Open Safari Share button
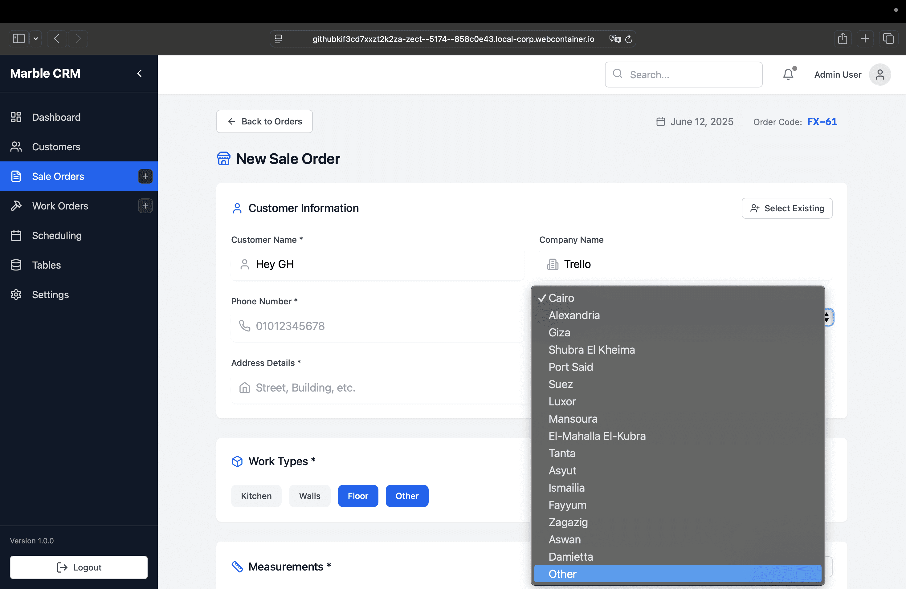Viewport: 906px width, 589px height. click(843, 39)
